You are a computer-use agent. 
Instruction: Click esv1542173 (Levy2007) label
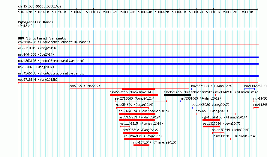click(x=143, y=136)
